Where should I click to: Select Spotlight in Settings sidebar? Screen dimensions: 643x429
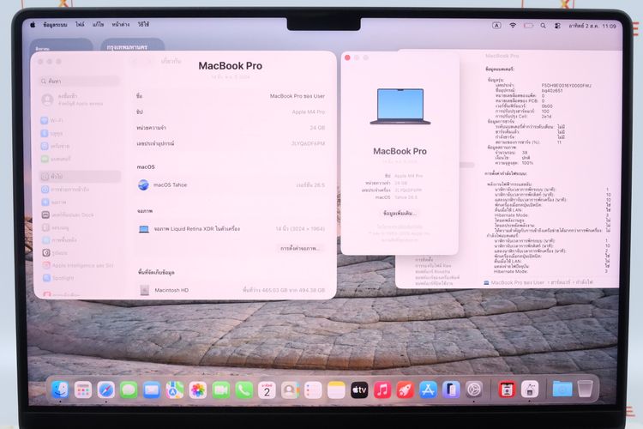pos(79,278)
